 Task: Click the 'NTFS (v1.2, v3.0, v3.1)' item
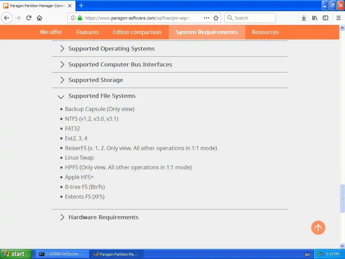92,119
